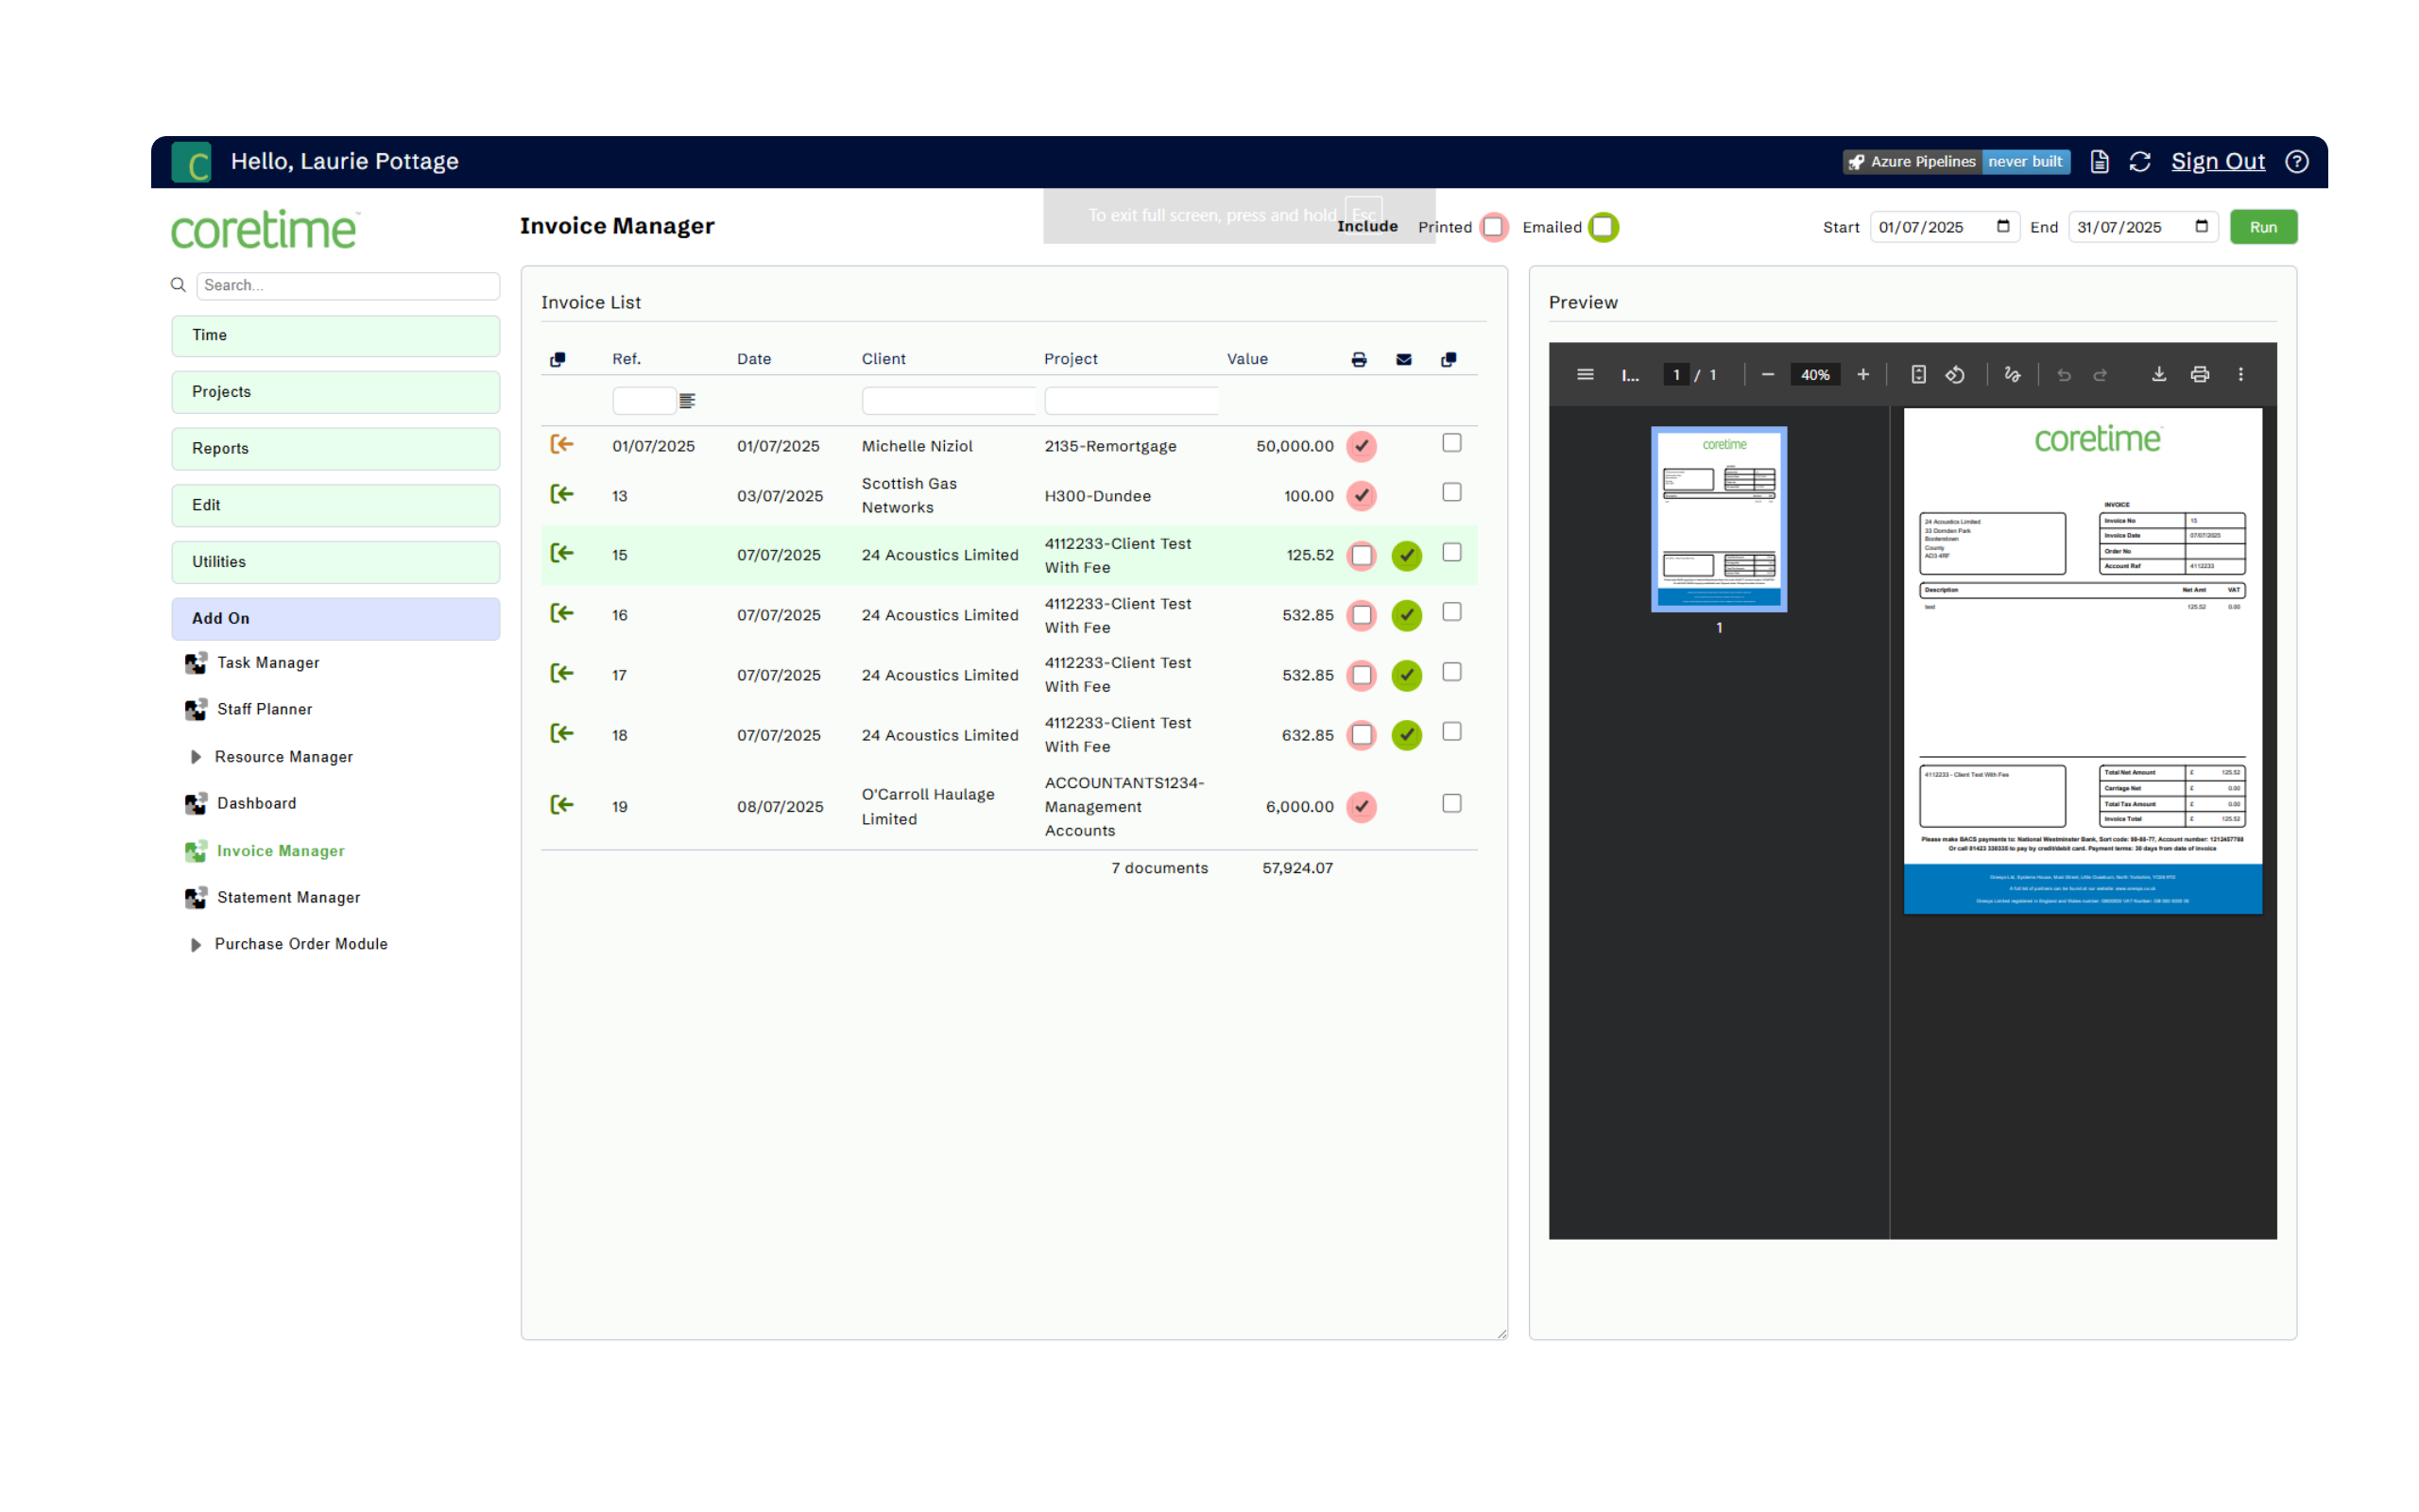Download the previewed invoice PDF
2419x1512 pixels.
point(2159,374)
